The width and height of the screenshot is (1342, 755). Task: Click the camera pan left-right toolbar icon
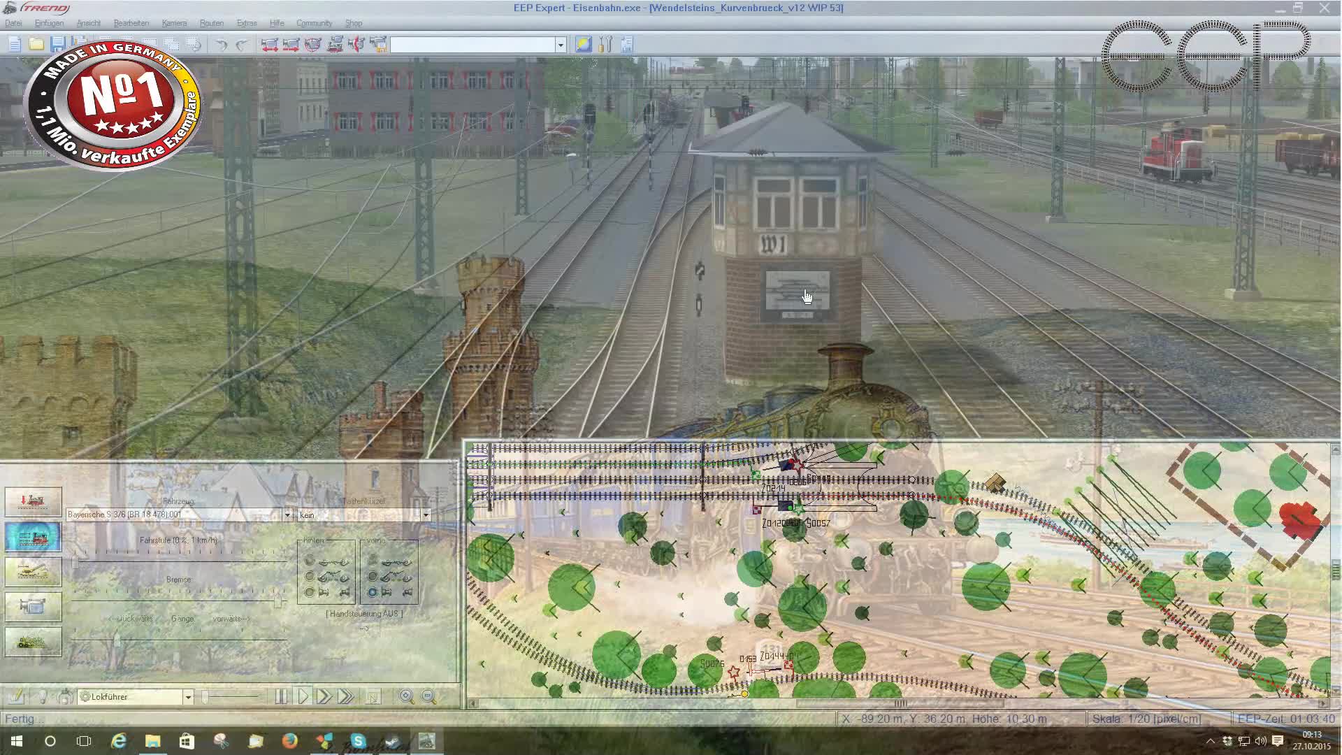269,45
